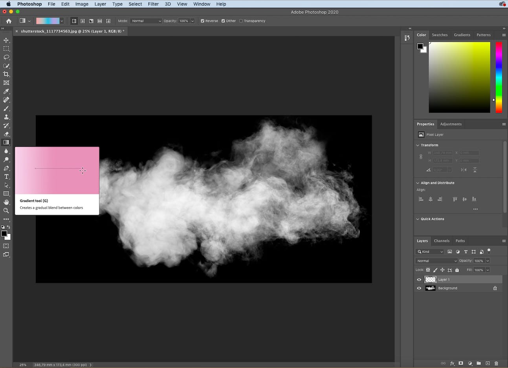The image size is (508, 368).
Task: Select the Lasso tool
Action: point(6,57)
